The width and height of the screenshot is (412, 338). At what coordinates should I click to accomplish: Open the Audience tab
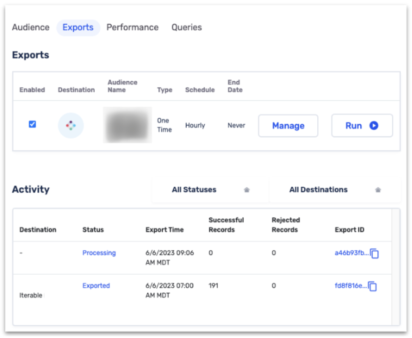point(31,27)
